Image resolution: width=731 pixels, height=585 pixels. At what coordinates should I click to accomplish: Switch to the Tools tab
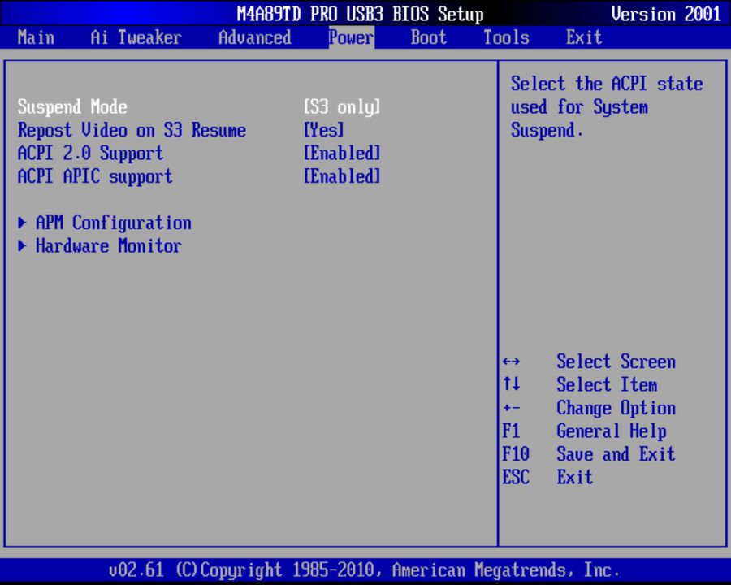pyautogui.click(x=505, y=37)
